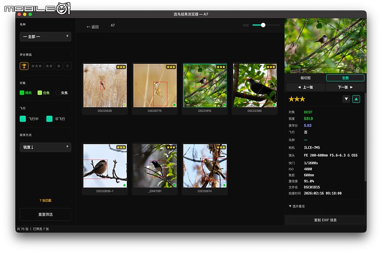Click the green macOS zoom button
The image size is (382, 253).
pos(30,14)
